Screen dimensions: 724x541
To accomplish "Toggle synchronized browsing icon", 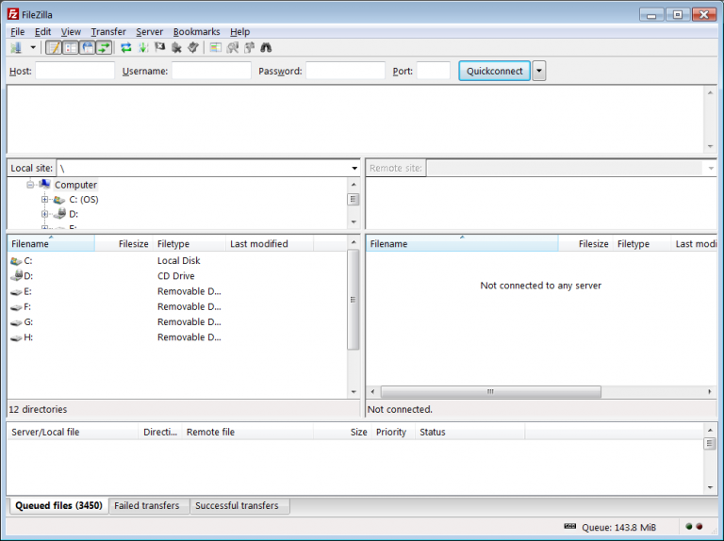I will [x=249, y=47].
